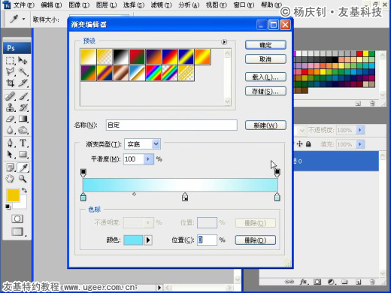Click the 载入(L)... button

click(265, 77)
